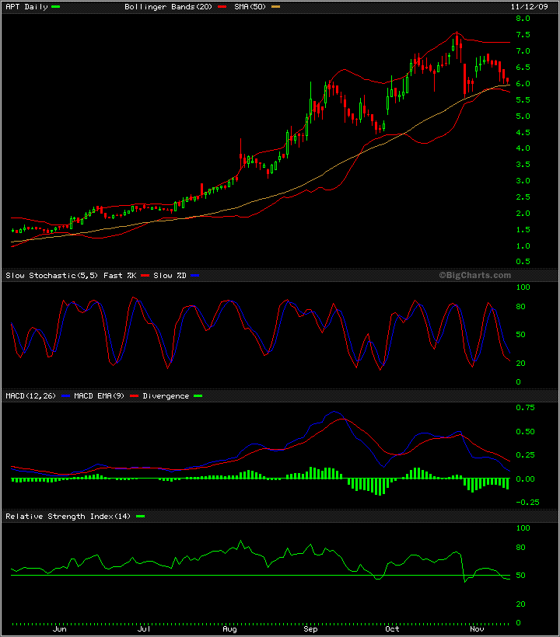The image size is (560, 637).
Task: Click the 5.5 price axis value
Action: pos(523,100)
